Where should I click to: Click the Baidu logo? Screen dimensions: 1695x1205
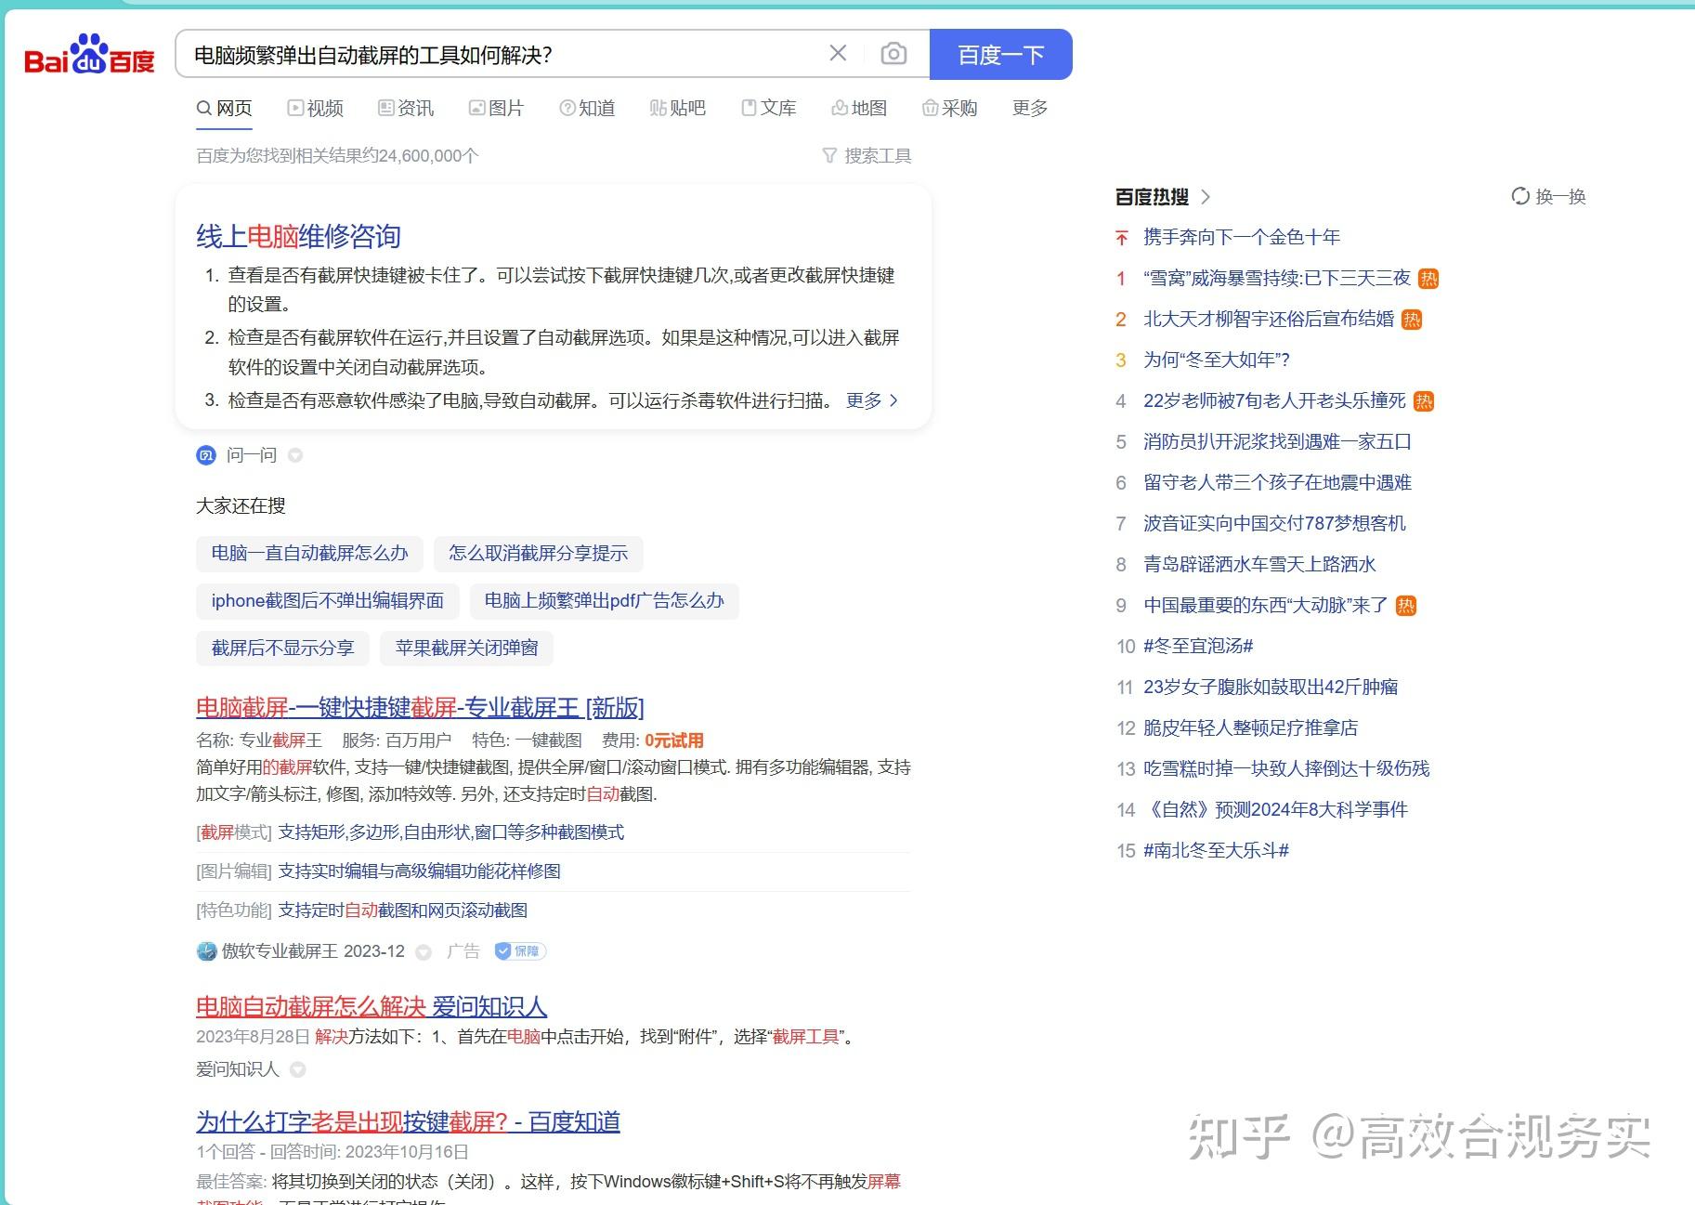tap(89, 54)
